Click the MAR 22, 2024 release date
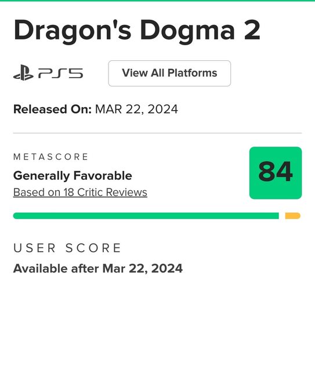 click(x=136, y=110)
